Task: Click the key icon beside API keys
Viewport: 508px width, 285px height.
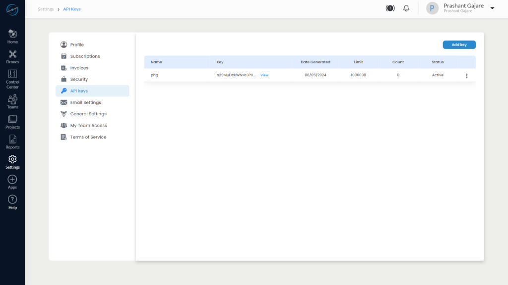Action: click(63, 91)
